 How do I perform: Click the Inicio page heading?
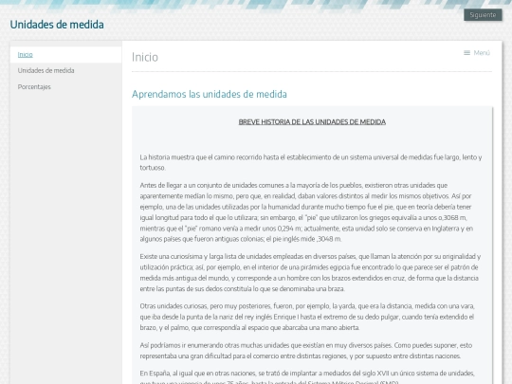(x=145, y=57)
